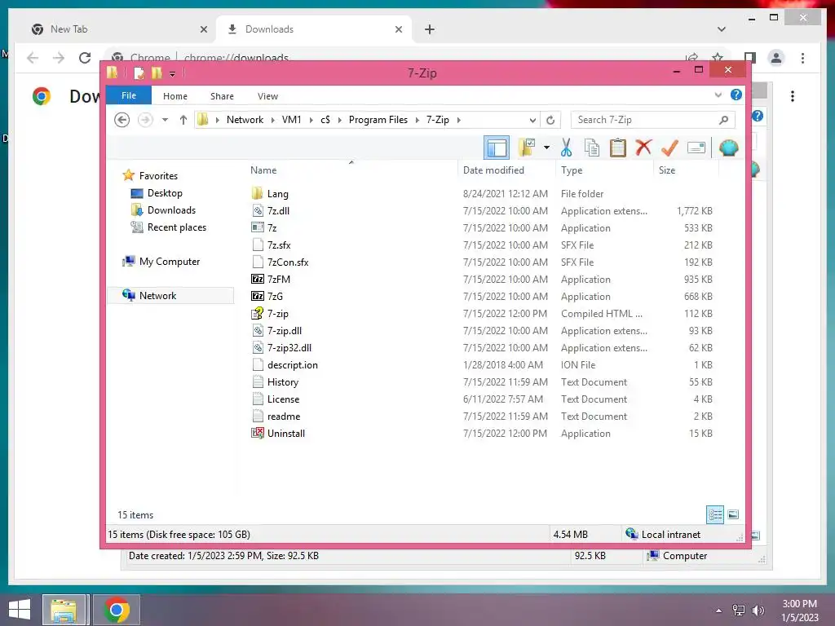This screenshot has width=835, height=626.
Task: Open the View ribbon tab
Action: click(x=267, y=96)
